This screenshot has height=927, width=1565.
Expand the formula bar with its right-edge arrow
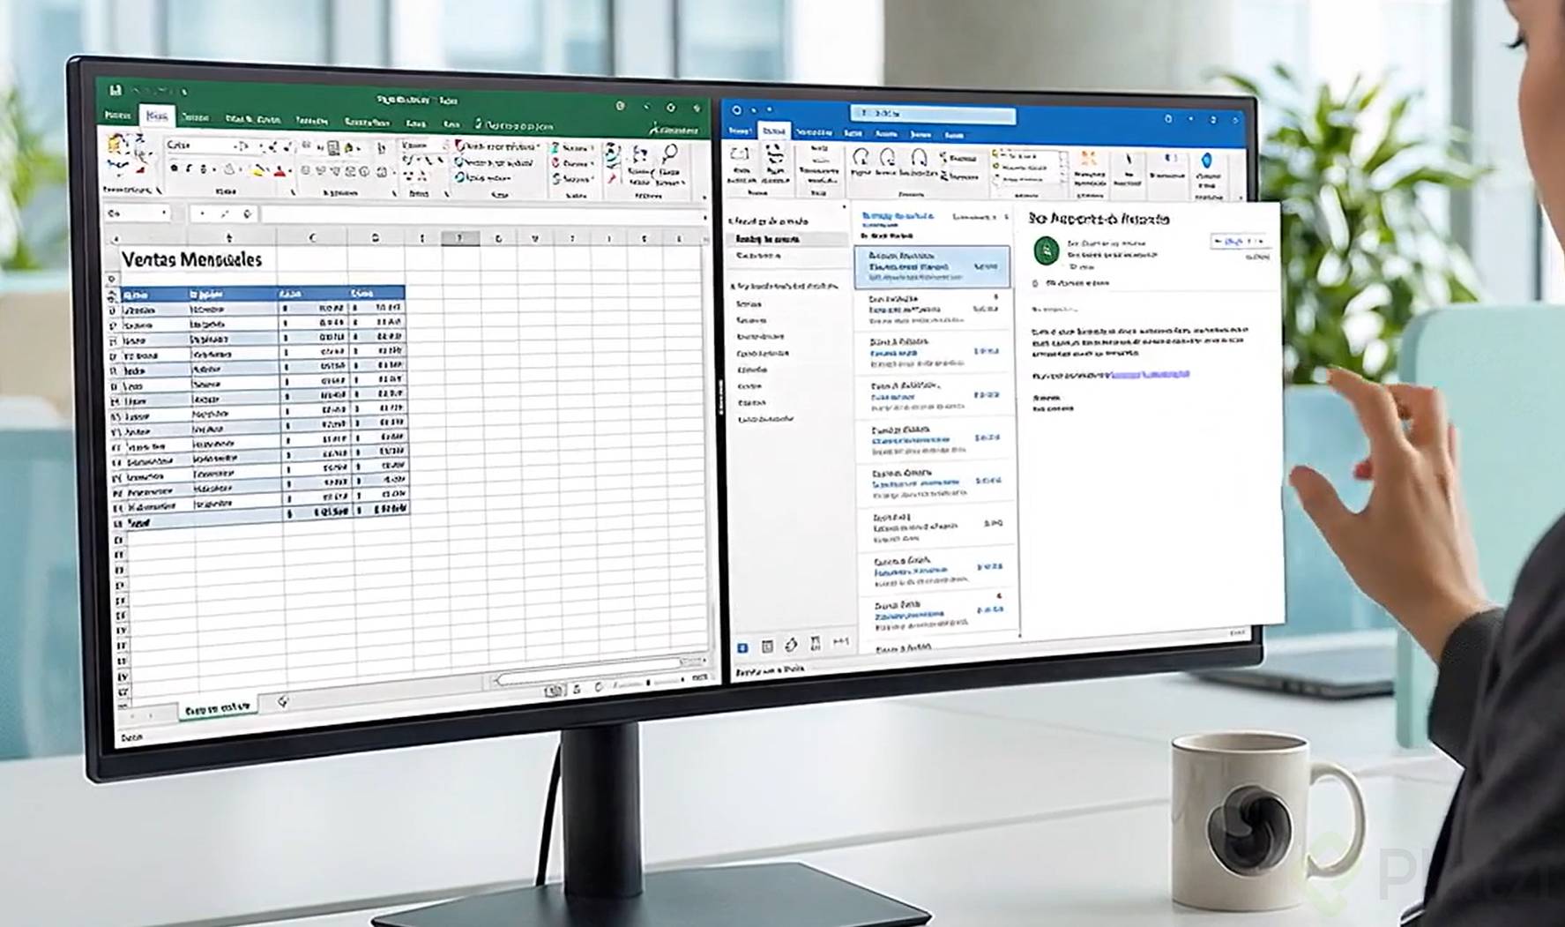704,217
